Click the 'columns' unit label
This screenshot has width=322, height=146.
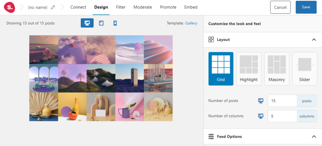pyautogui.click(x=307, y=116)
